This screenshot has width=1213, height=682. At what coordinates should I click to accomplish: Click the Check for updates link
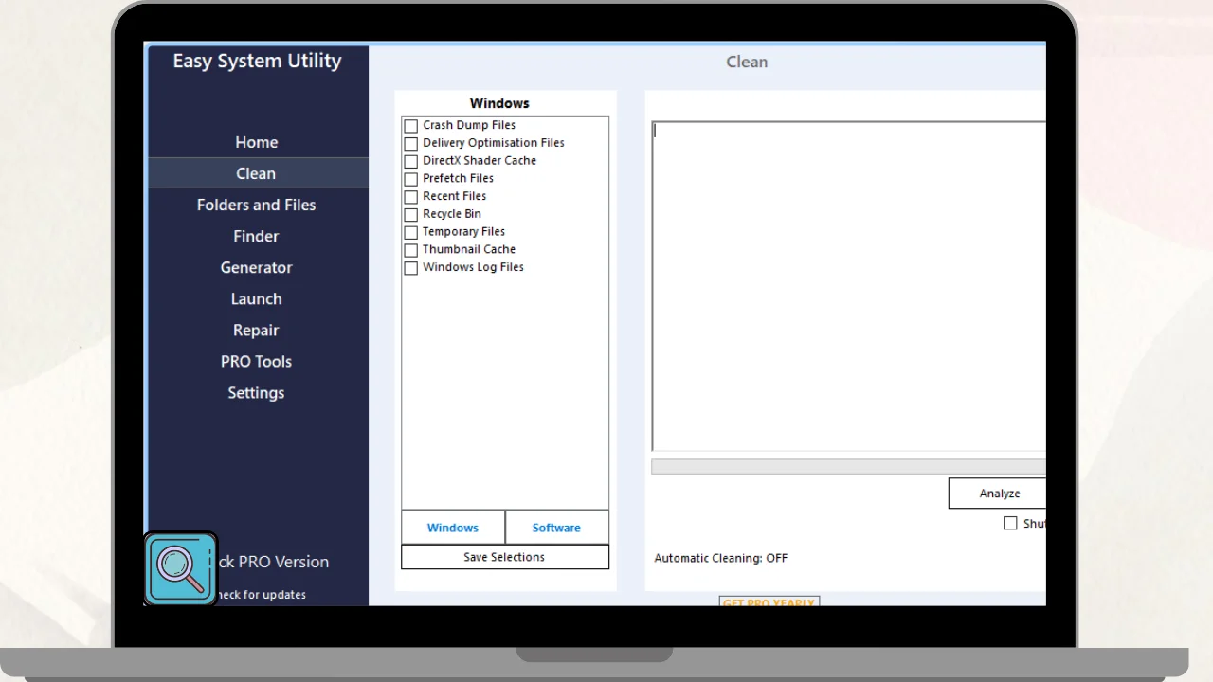(x=262, y=595)
